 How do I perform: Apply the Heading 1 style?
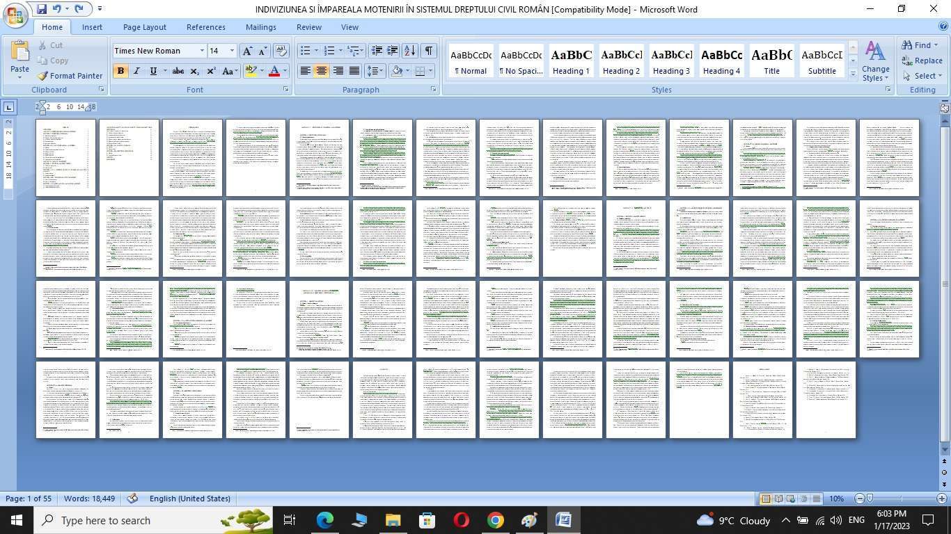(x=571, y=60)
